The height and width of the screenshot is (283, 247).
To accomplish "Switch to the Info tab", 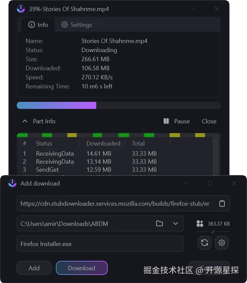I will click(x=38, y=25).
